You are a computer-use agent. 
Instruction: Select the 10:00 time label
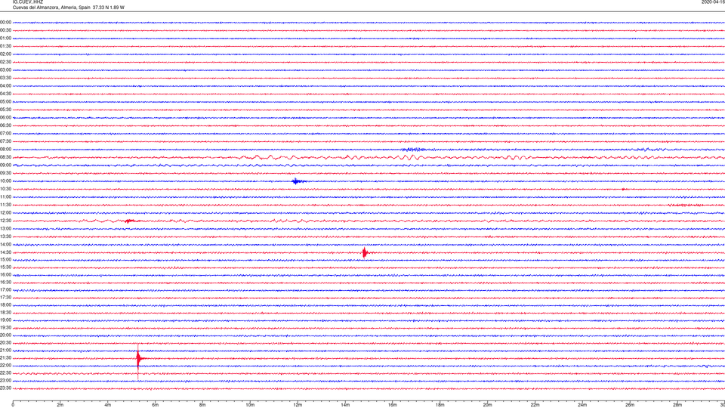click(5, 181)
